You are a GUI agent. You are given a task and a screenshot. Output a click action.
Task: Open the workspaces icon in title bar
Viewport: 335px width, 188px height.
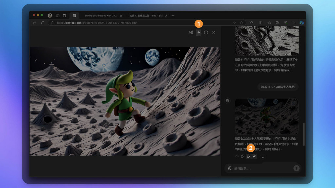click(58, 16)
